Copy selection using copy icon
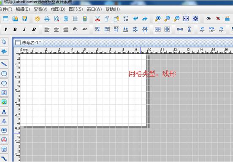This screenshot has width=233, height=162. pyautogui.click(x=107, y=19)
